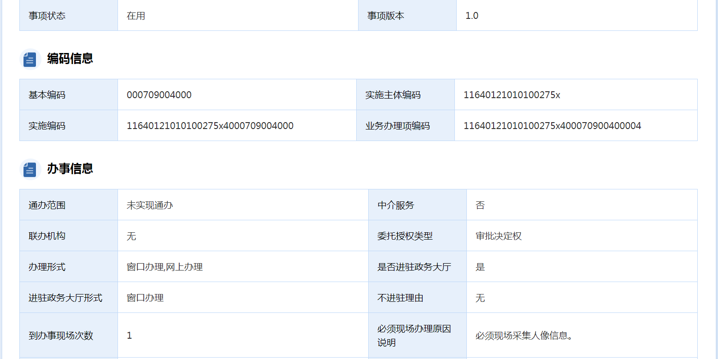
Task: Click the 未实现通办 value
Action: tap(150, 205)
